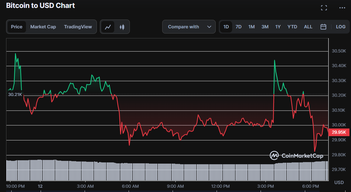
Task: Switch to the Market Cap tab
Action: pos(43,27)
